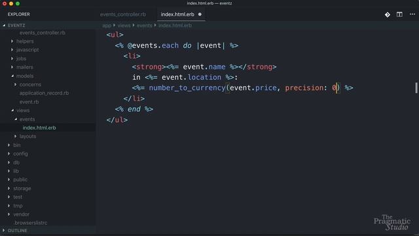Click the app breadcrumb segment

106,26
